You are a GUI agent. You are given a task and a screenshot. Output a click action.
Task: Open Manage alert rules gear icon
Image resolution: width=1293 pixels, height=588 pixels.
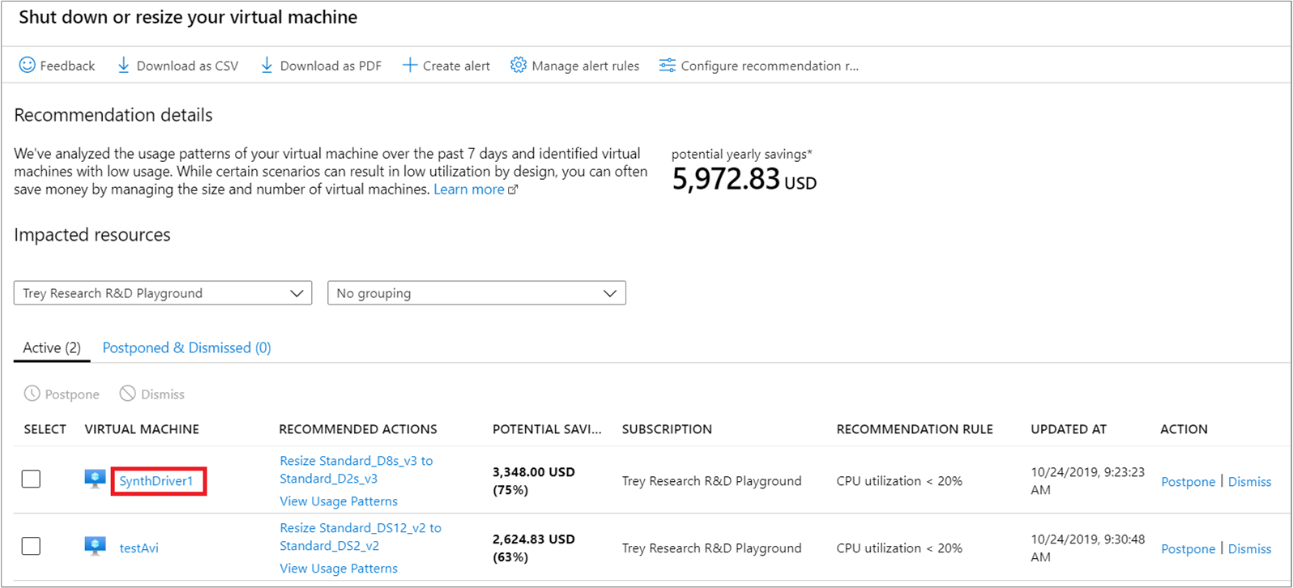point(518,65)
